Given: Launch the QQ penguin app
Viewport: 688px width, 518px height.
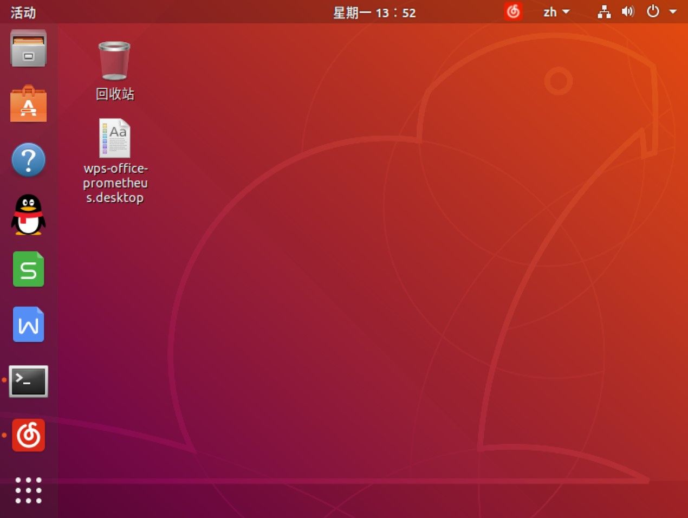Looking at the screenshot, I should 28,215.
